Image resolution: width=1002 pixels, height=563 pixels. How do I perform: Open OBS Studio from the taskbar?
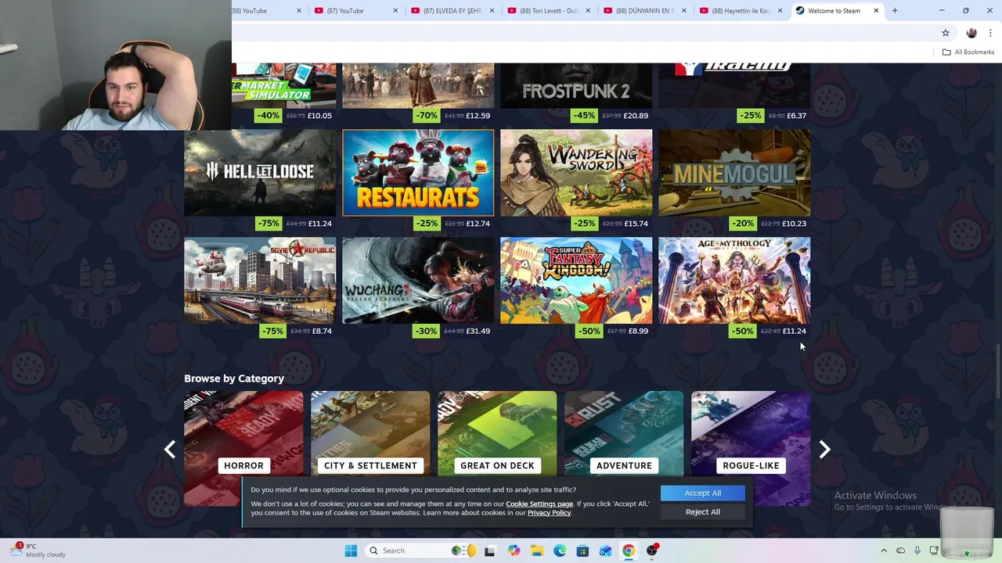(x=651, y=550)
